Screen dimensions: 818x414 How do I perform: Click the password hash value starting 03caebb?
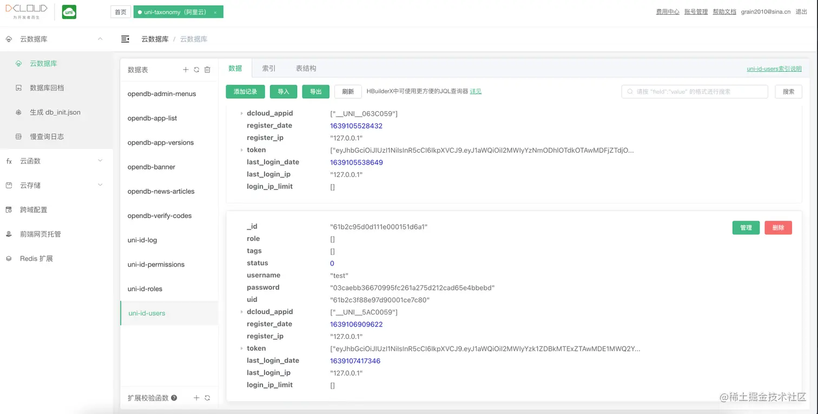tap(412, 288)
